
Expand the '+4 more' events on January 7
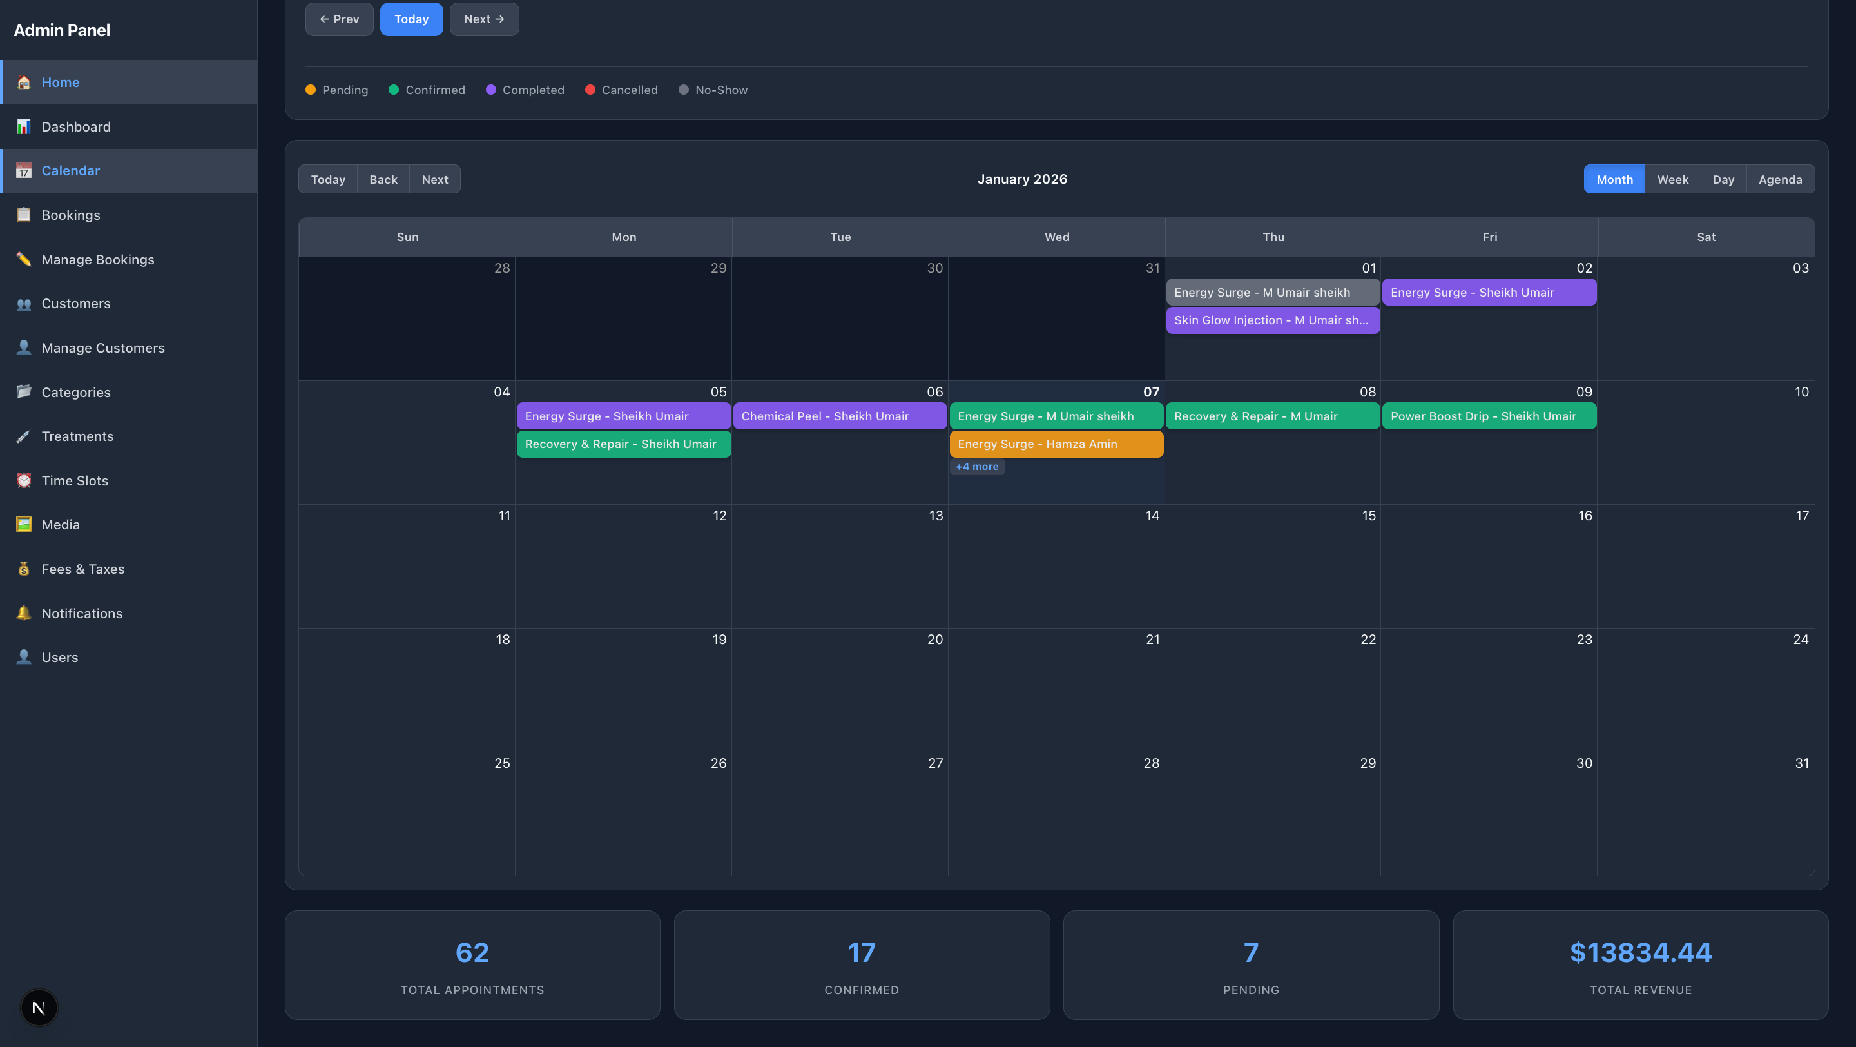978,466
